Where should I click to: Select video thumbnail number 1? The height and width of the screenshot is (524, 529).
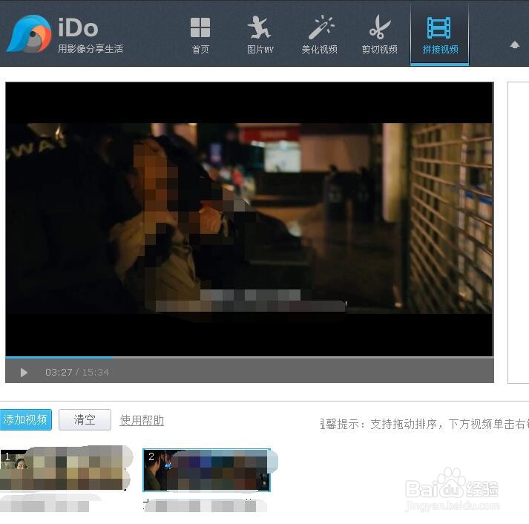(x=65, y=468)
